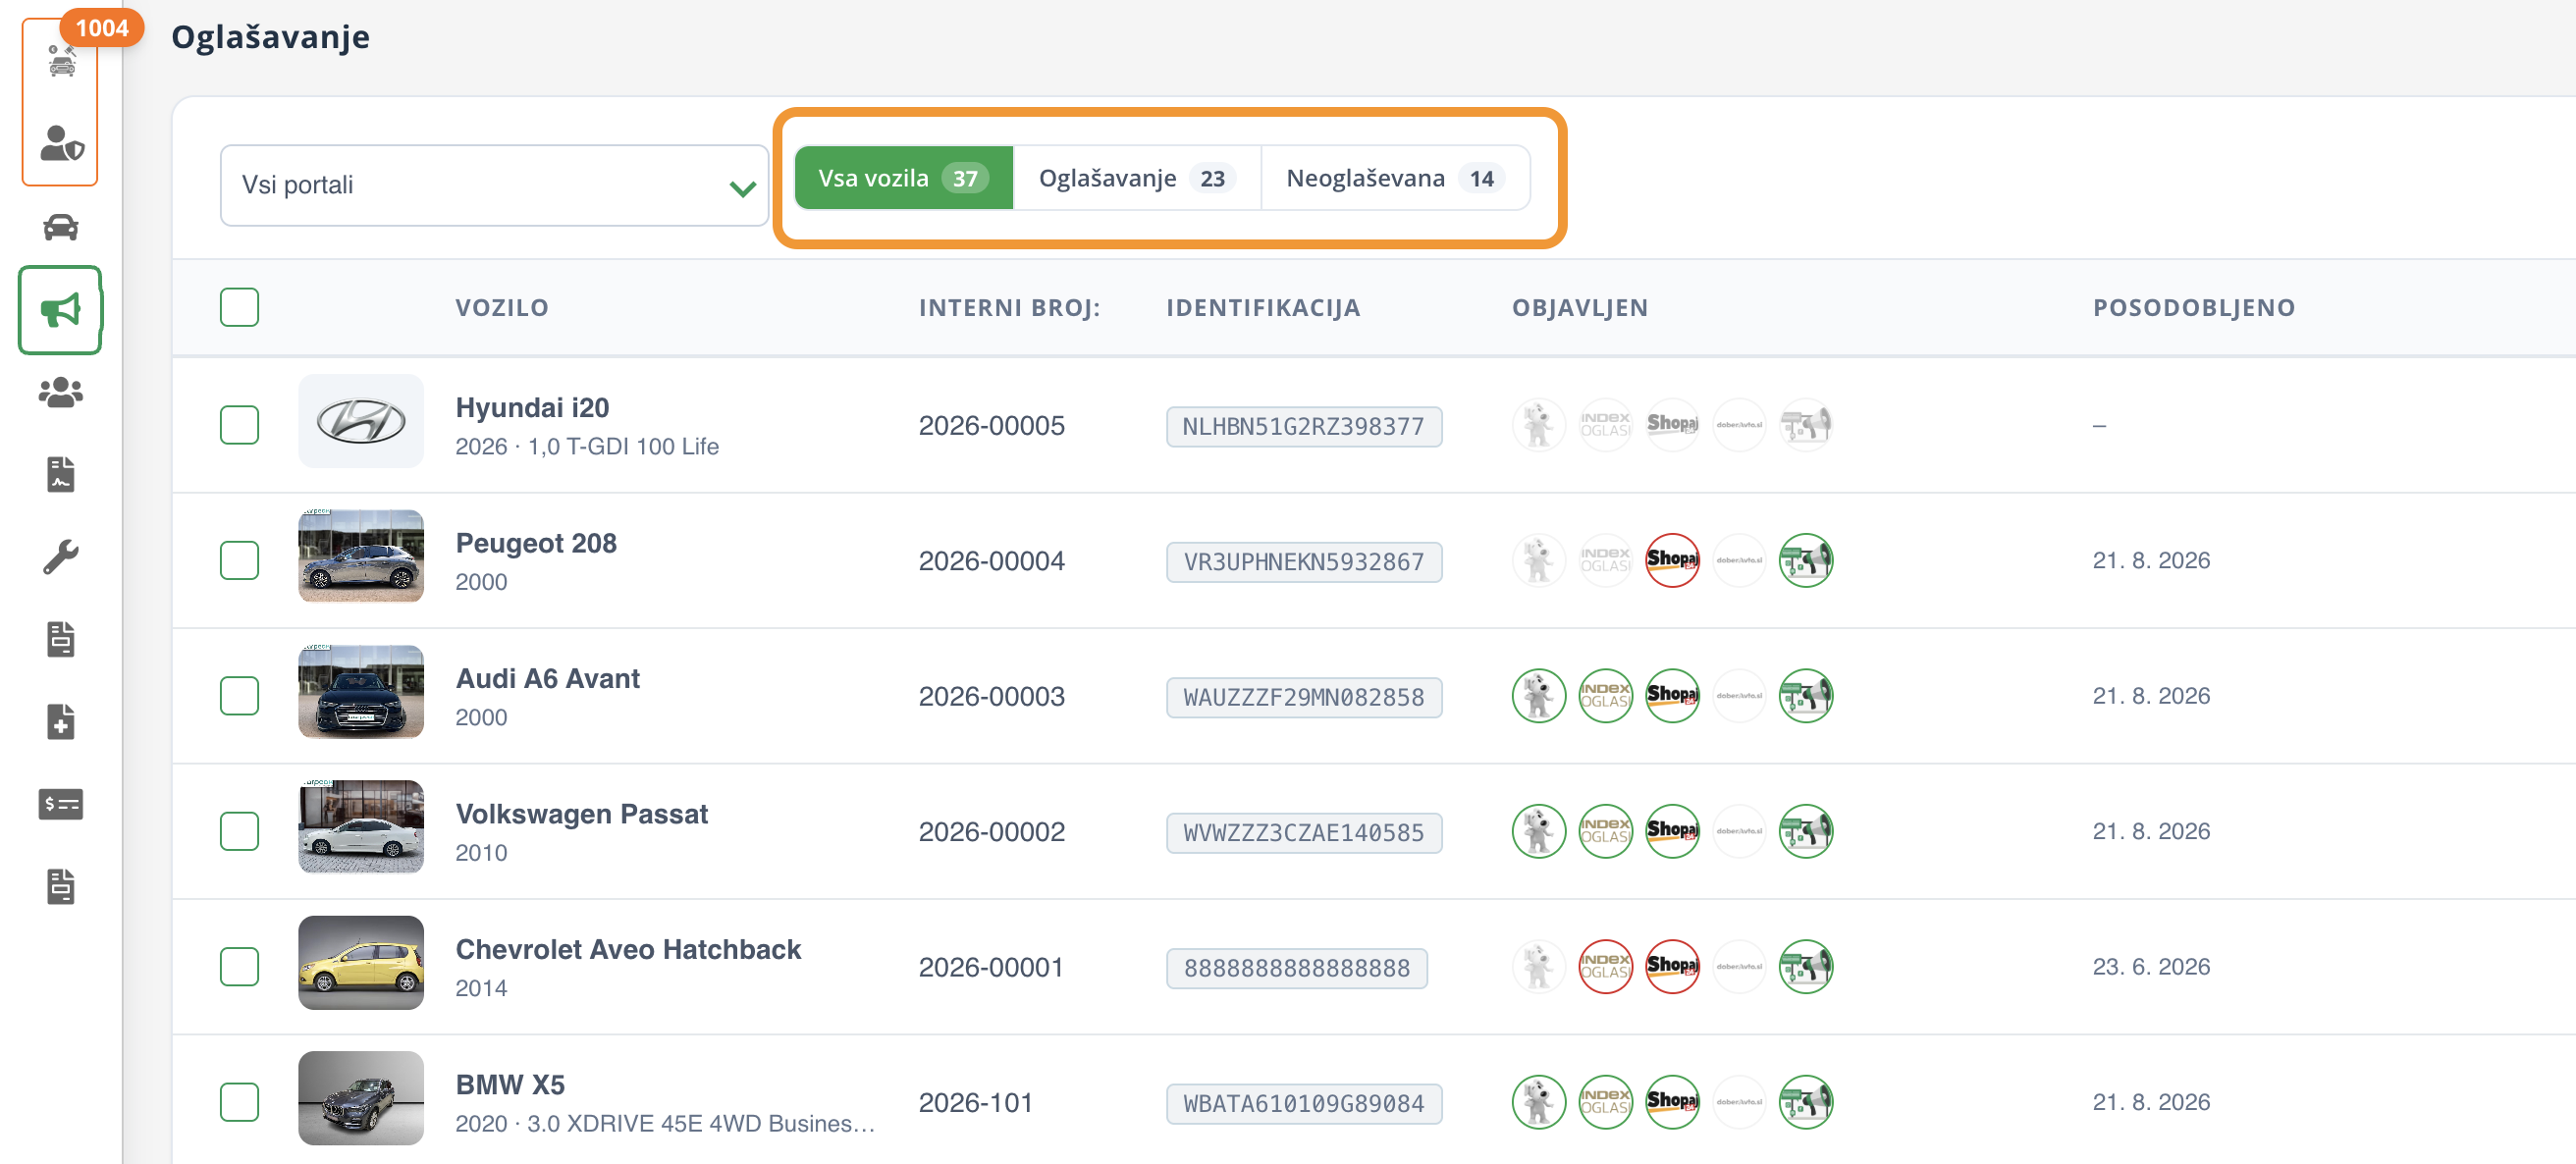The height and width of the screenshot is (1164, 2576).
Task: Switch to the Neoglaševana tab
Action: [1395, 178]
